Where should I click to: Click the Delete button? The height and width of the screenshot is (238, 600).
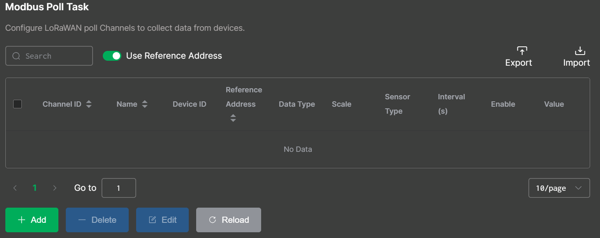click(x=97, y=220)
